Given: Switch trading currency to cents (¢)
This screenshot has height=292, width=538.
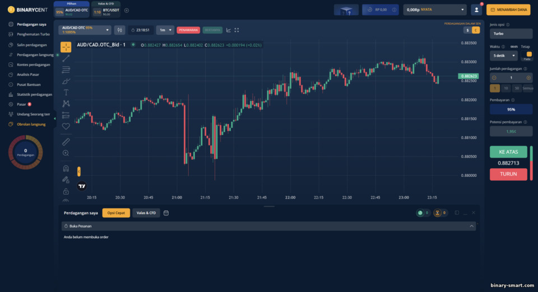Looking at the screenshot, I should pos(476,30).
